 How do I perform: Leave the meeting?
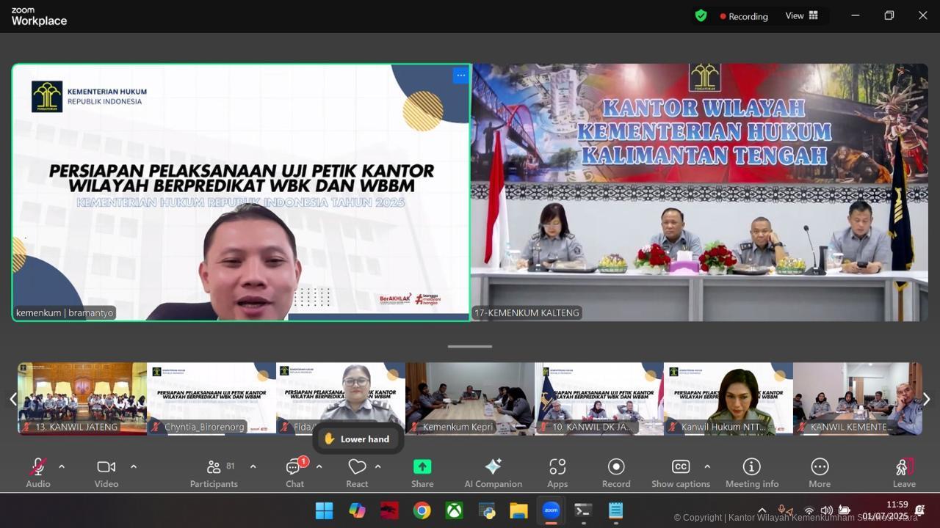click(904, 473)
